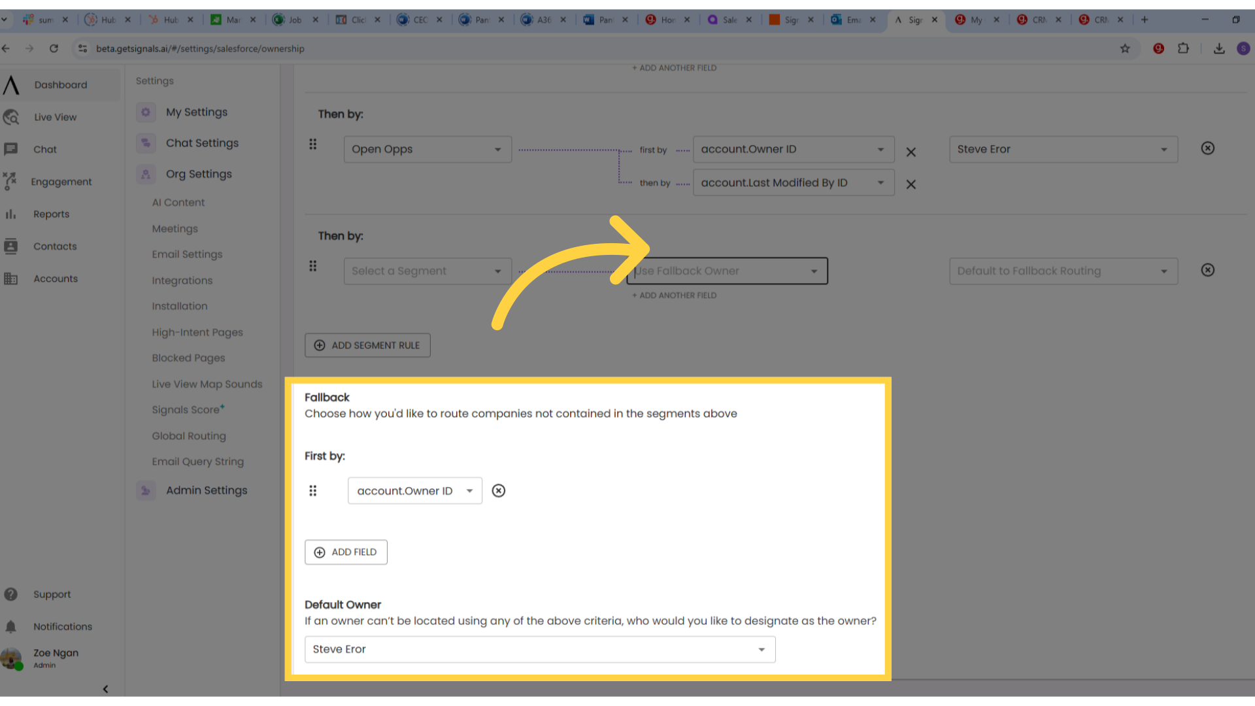Click the Dashboard icon in sidebar
This screenshot has width=1255, height=706.
10,84
